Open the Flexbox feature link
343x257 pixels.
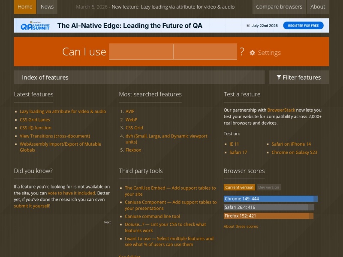point(133,150)
